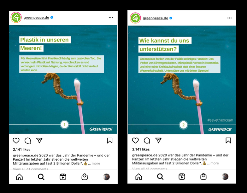Go to Home in left bottom bar
Image resolution: width=247 pixels, height=193 pixels.
[x=19, y=177]
